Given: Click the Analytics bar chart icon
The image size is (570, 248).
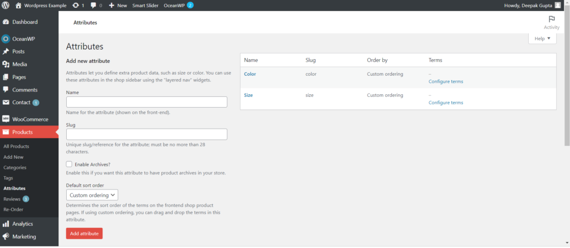Looking at the screenshot, I should (x=6, y=223).
